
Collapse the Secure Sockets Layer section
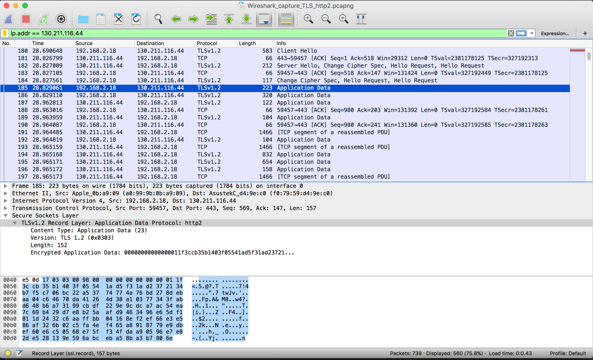click(5, 215)
